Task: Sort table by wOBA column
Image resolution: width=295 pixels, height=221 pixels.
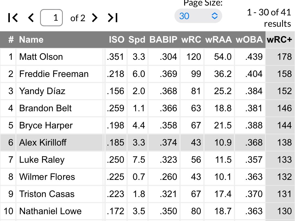Action: tap(249, 40)
